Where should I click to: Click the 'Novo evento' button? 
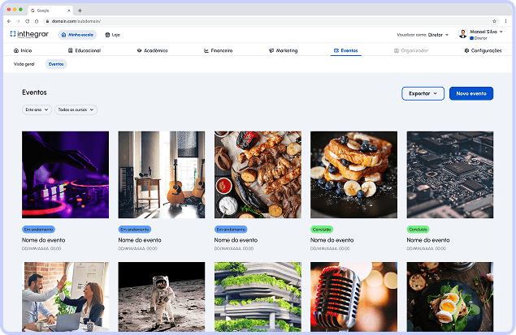471,93
